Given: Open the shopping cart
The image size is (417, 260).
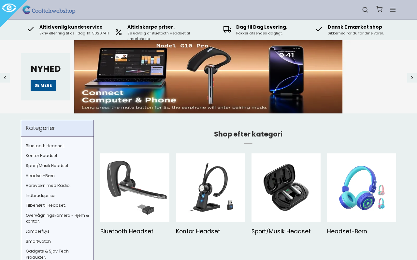Looking at the screenshot, I should (x=379, y=9).
